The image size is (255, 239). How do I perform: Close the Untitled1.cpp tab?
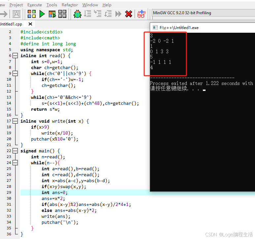(x=30, y=24)
